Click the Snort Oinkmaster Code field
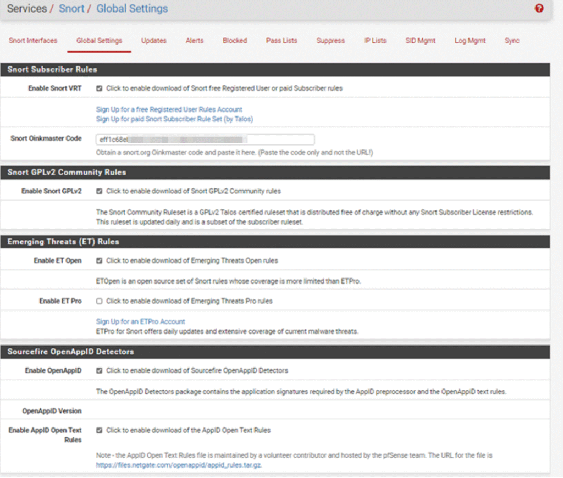This screenshot has height=478, width=563. 205,140
